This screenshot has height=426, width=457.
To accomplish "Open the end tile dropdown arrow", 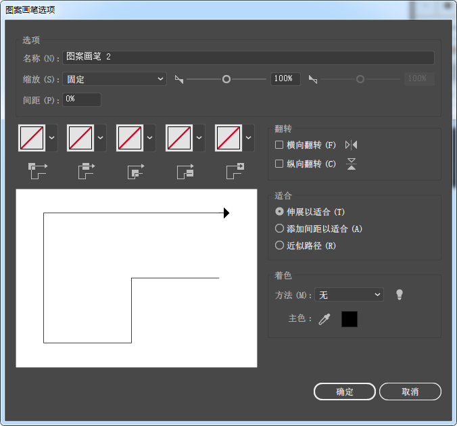I will click(248, 138).
